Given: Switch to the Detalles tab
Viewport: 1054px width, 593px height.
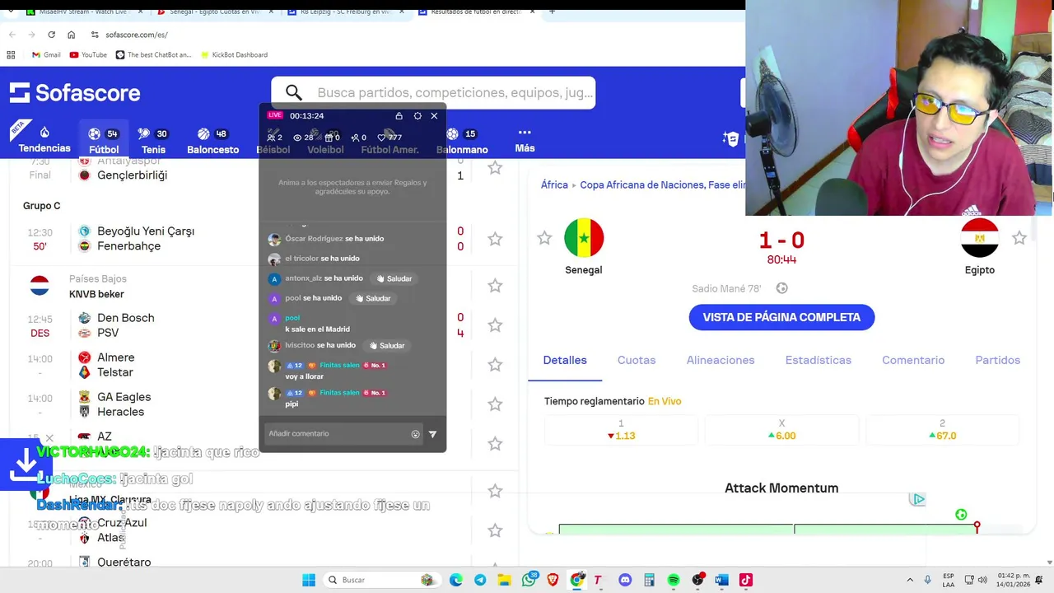Looking at the screenshot, I should [x=565, y=360].
